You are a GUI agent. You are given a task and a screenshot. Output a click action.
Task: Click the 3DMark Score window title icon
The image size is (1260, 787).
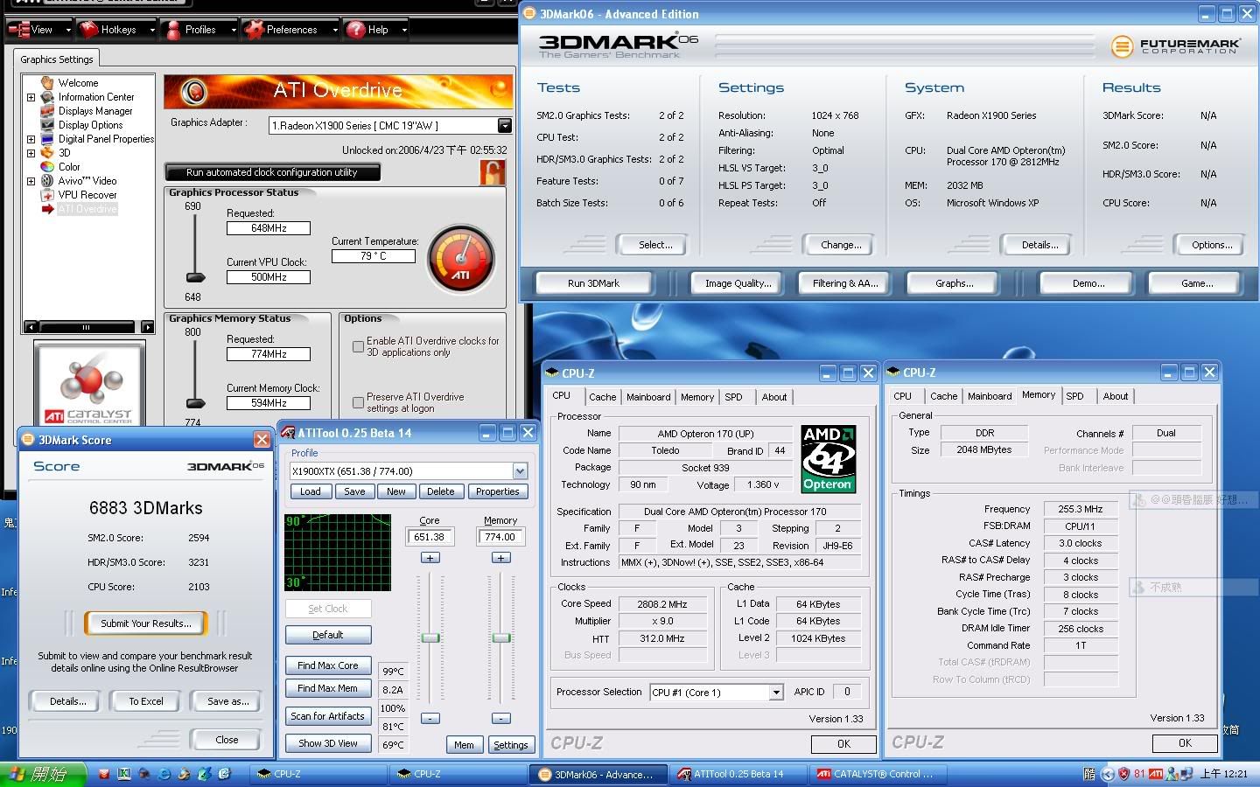[x=29, y=440]
